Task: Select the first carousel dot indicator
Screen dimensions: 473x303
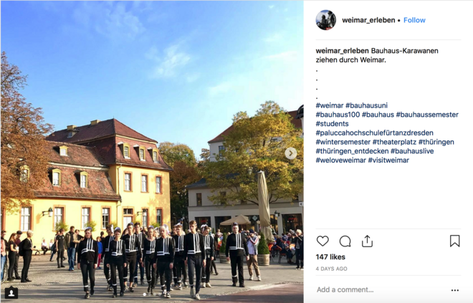Action: [x=145, y=294]
